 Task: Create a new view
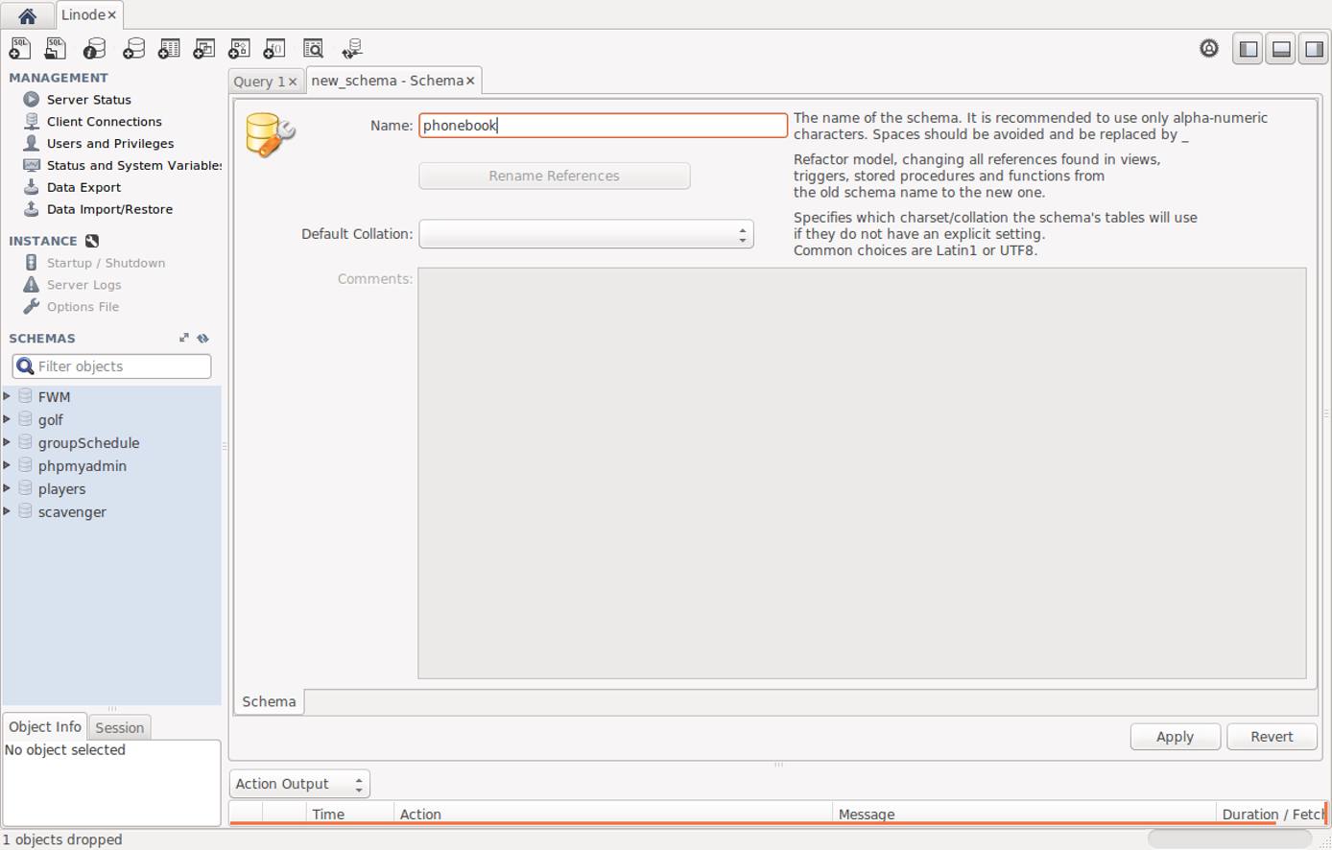click(203, 48)
